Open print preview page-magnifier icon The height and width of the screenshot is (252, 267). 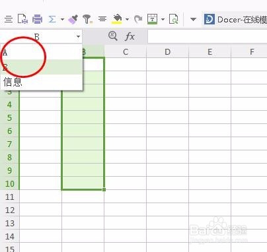(x=174, y=19)
